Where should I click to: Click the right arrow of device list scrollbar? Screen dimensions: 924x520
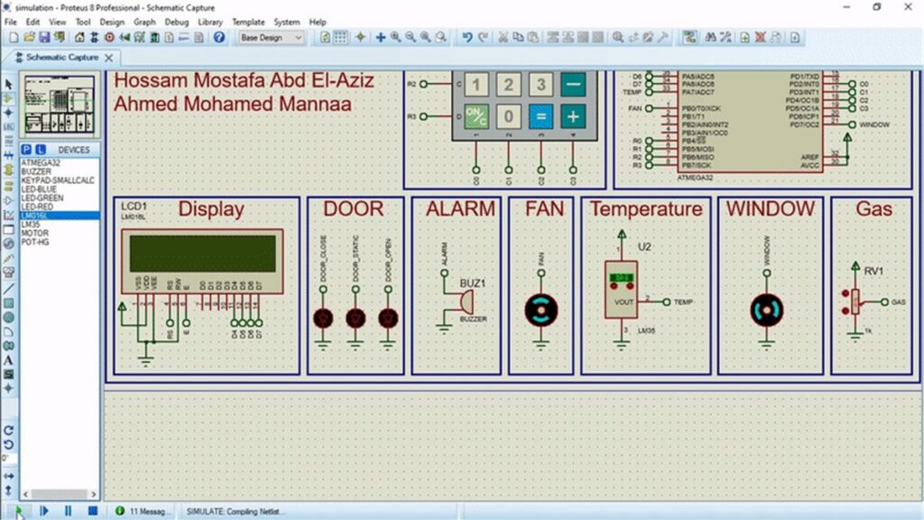[x=94, y=494]
